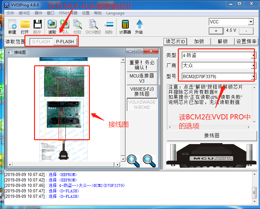This screenshot has width=260, height=209.
Task: Click the 解锁 unlock button
Action: (x=223, y=42)
